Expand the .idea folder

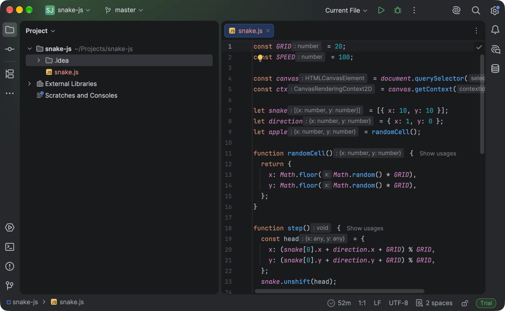(x=39, y=60)
